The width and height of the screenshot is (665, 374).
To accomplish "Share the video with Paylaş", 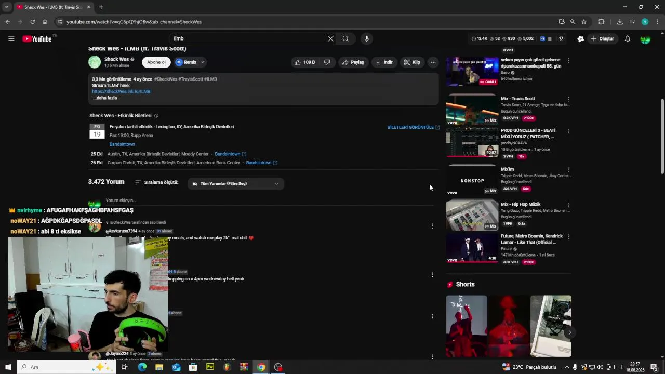I will click(353, 62).
